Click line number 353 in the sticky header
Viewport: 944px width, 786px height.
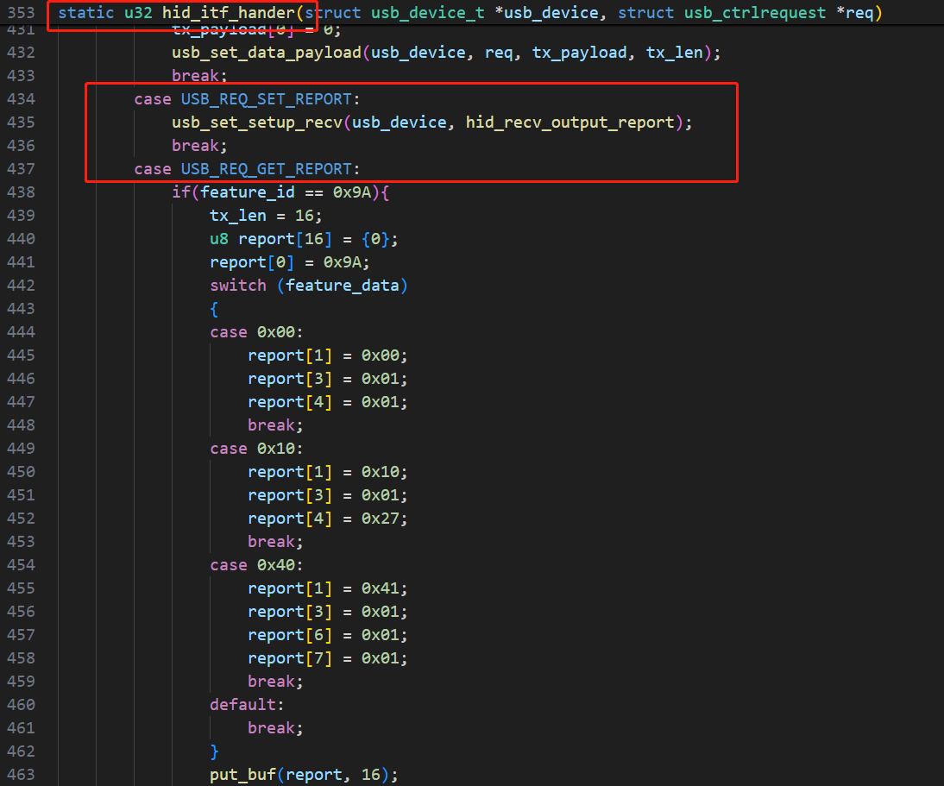click(21, 13)
